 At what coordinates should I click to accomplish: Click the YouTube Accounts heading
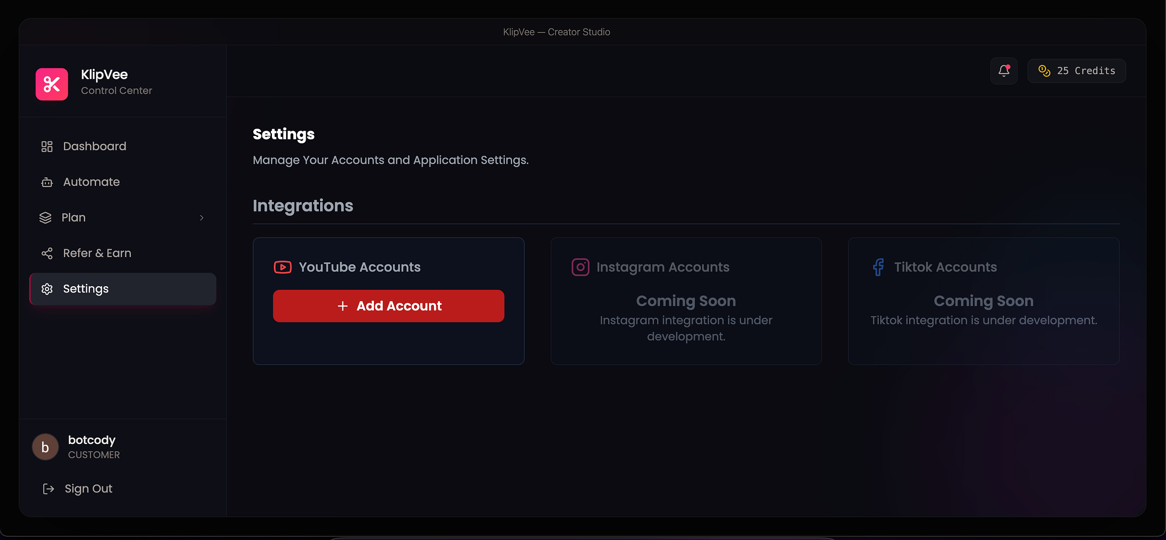click(x=360, y=267)
